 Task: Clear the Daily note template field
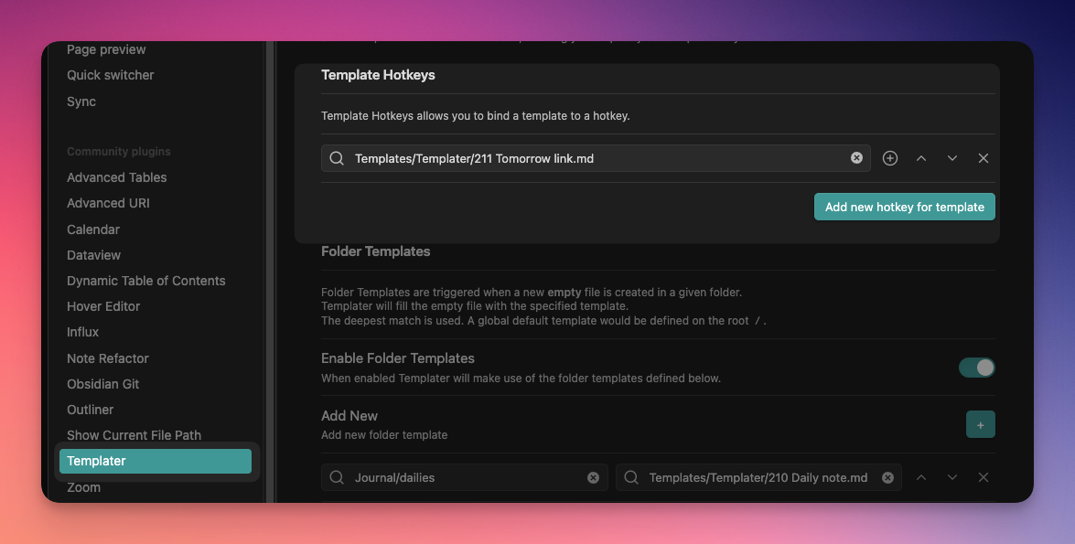pyautogui.click(x=887, y=477)
